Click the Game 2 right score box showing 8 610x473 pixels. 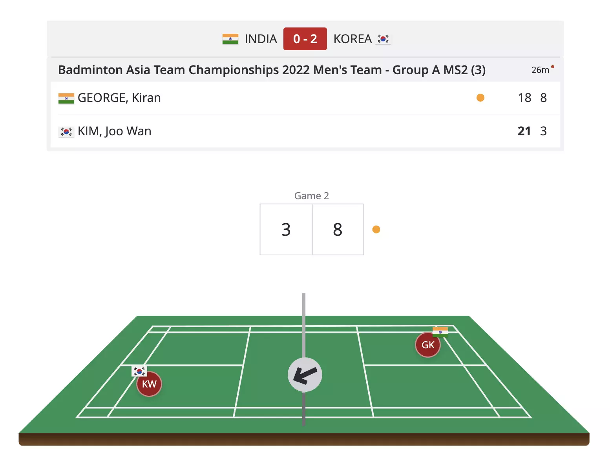point(338,229)
